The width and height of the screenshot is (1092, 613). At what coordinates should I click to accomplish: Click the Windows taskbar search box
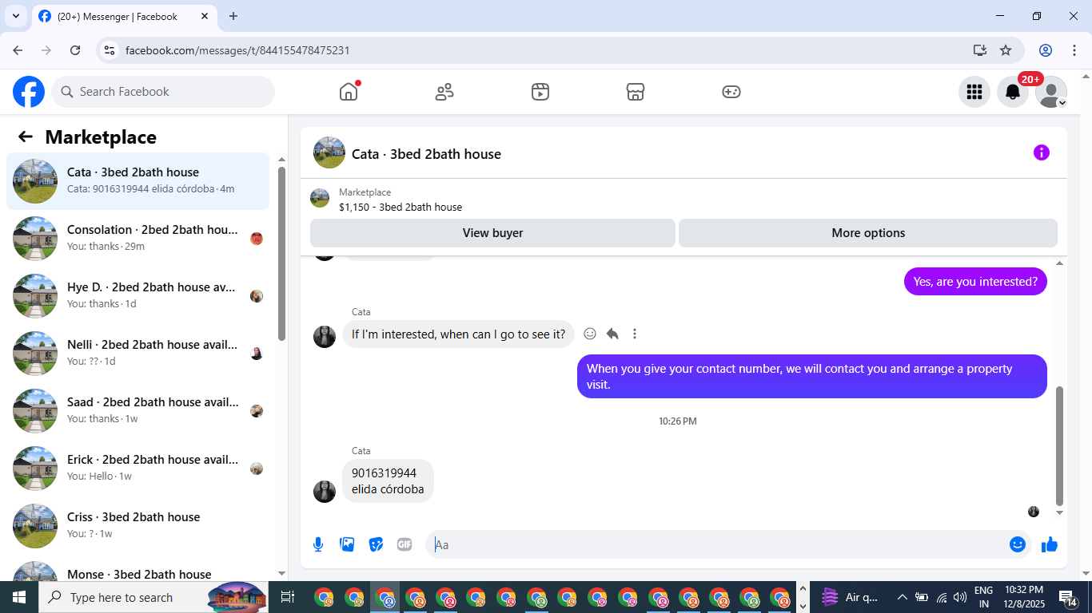154,597
